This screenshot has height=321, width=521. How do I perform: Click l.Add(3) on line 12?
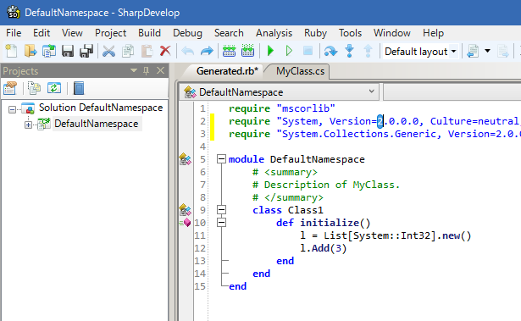coord(324,248)
